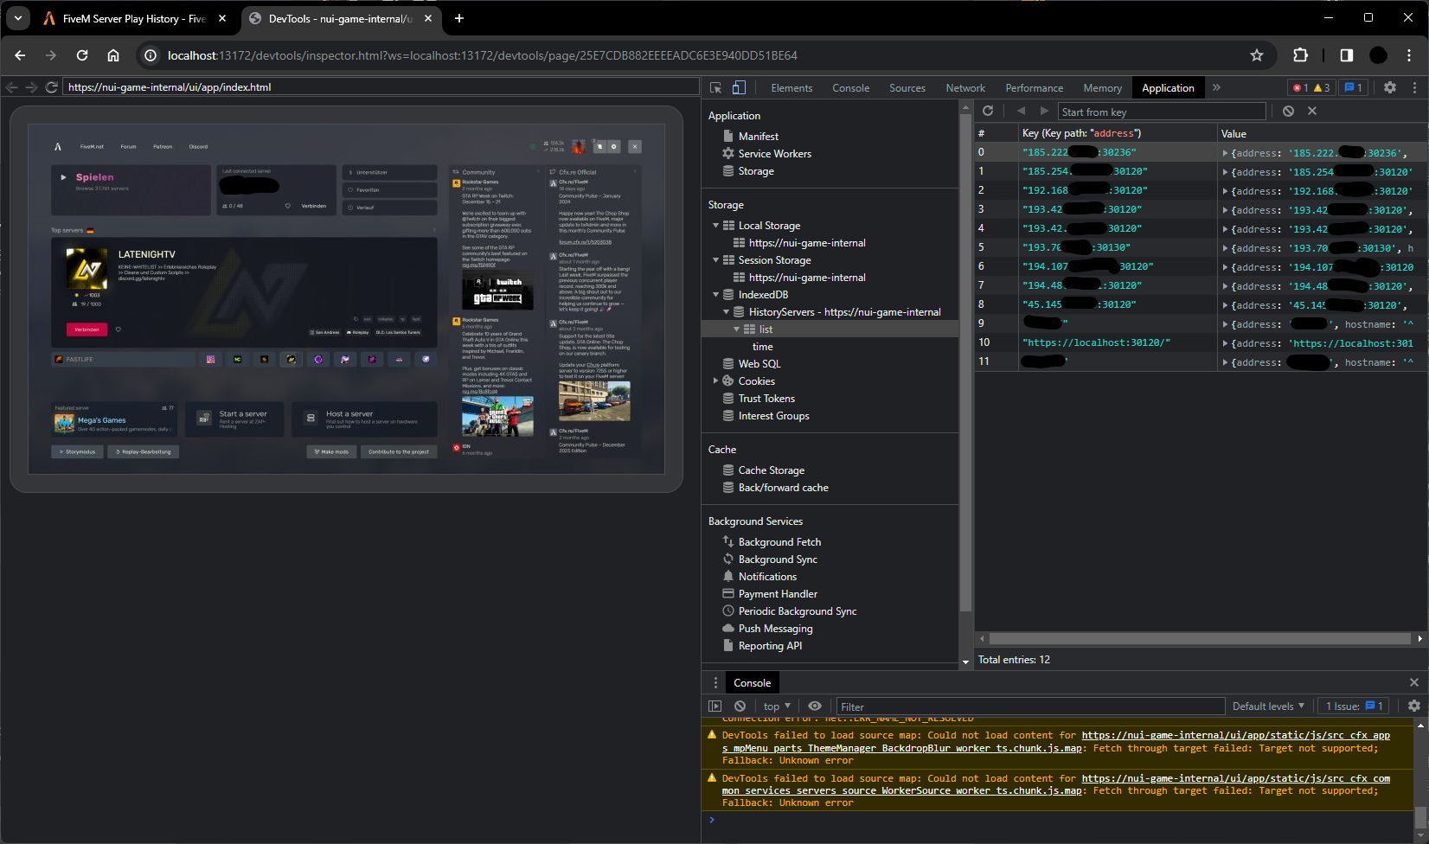Open DevTools settings gear
Screen dimensions: 1429x844
1389,87
